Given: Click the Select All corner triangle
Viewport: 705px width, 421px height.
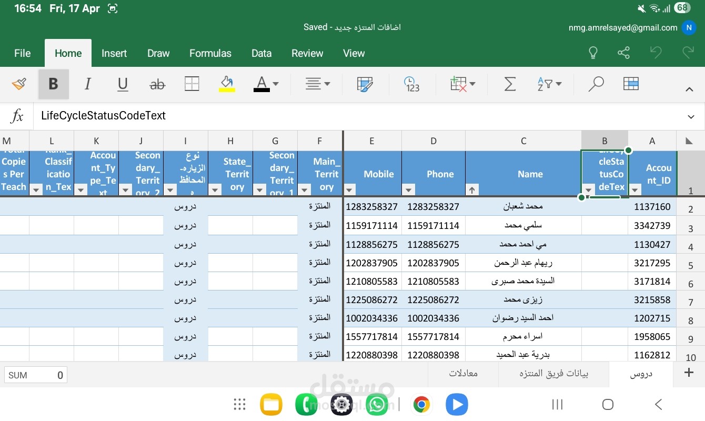Looking at the screenshot, I should click(x=689, y=141).
